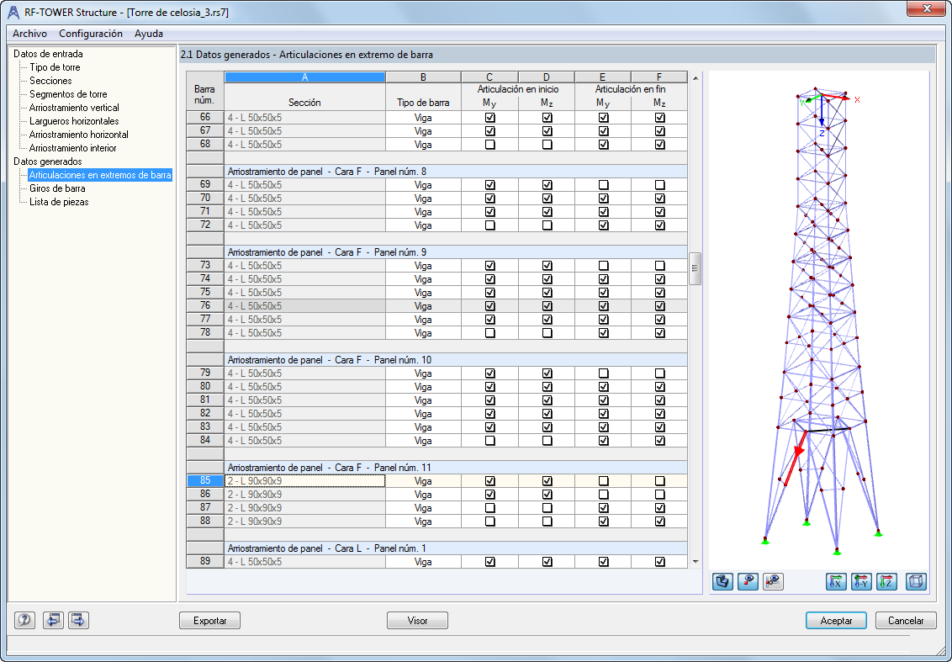The image size is (952, 662).
Task: Toggle node visibility eye icon
Action: [748, 582]
